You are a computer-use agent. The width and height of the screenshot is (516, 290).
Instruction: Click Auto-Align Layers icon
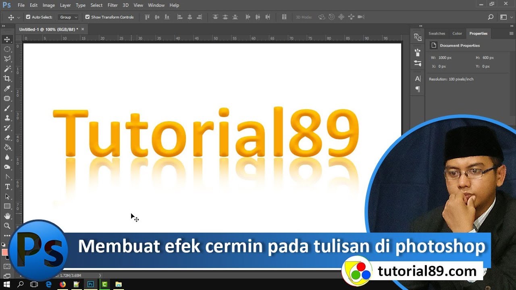pyautogui.click(x=284, y=17)
